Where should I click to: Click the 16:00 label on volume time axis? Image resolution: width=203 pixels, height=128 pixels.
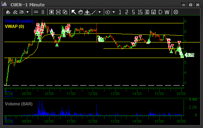click(x=181, y=121)
